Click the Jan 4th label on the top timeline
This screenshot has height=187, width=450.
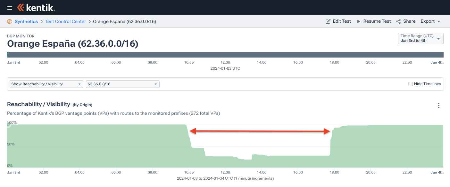tap(437, 62)
